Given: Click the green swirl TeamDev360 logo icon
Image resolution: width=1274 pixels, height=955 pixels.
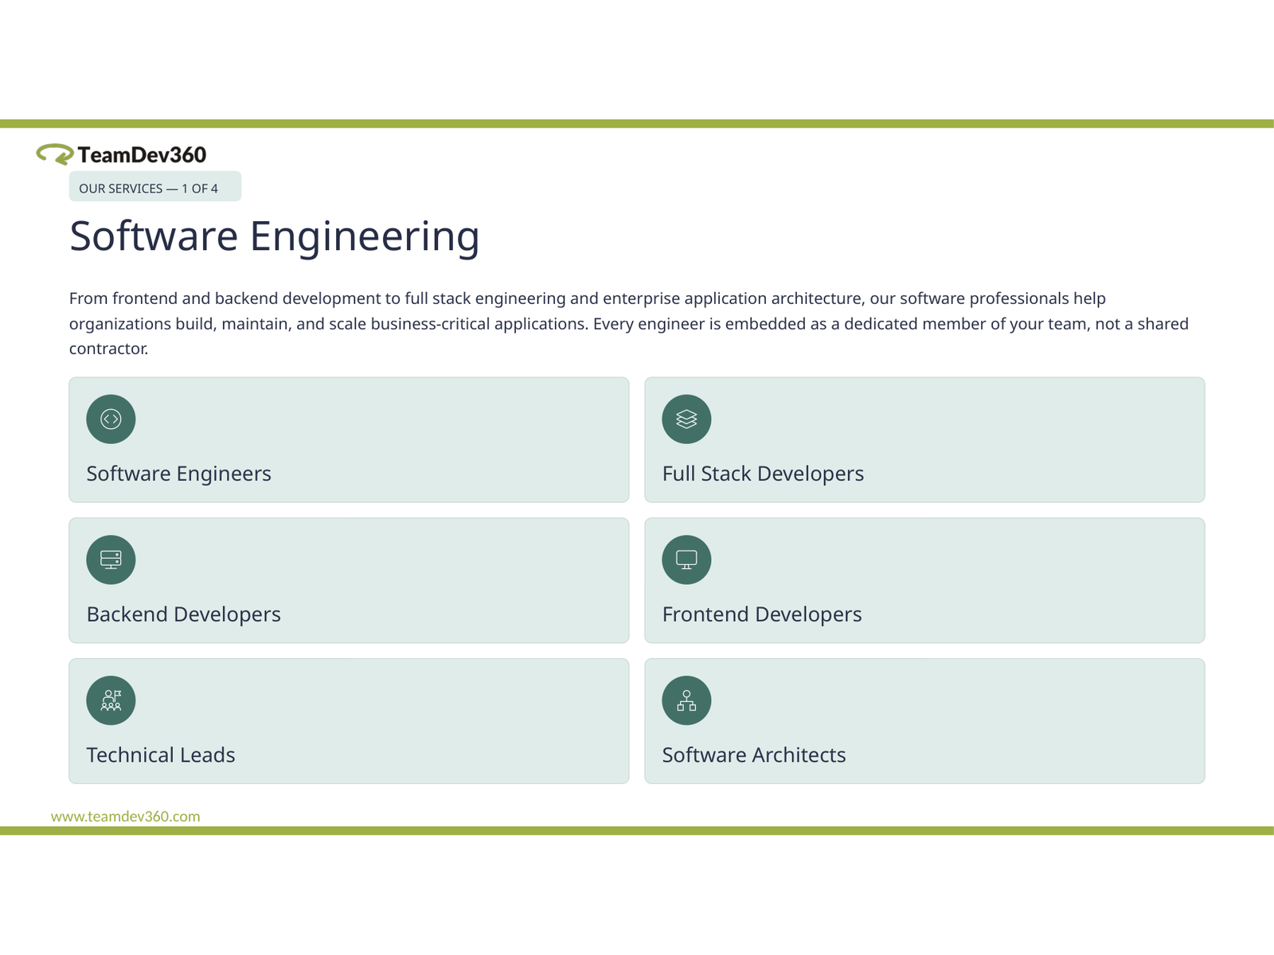Looking at the screenshot, I should pyautogui.click(x=55, y=154).
